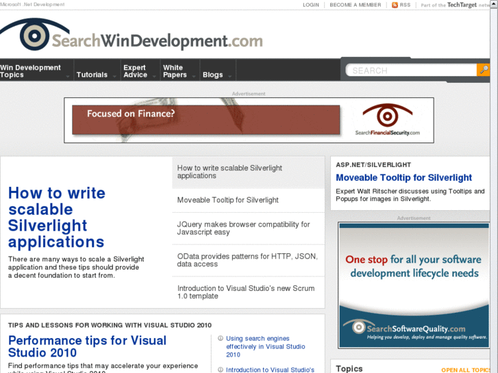Expand the Blogs menu arrow
This screenshot has width=498, height=373.
click(230, 76)
